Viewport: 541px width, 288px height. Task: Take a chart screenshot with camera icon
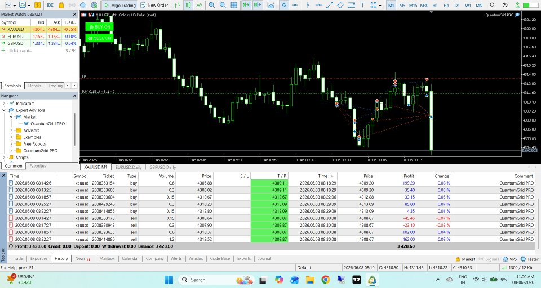tap(271, 6)
